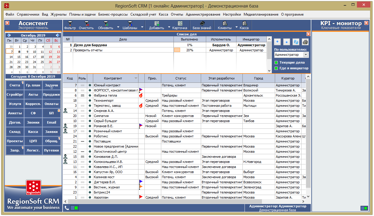374x216 pixels.
Task: Click the 20% progress bar for Проверить отчеты
Action: [177, 50]
